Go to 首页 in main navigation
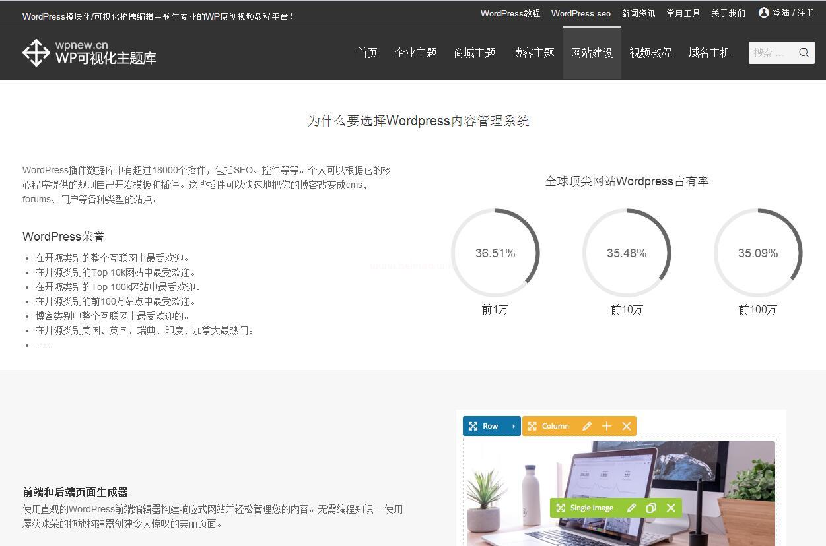The image size is (826, 546). [367, 53]
